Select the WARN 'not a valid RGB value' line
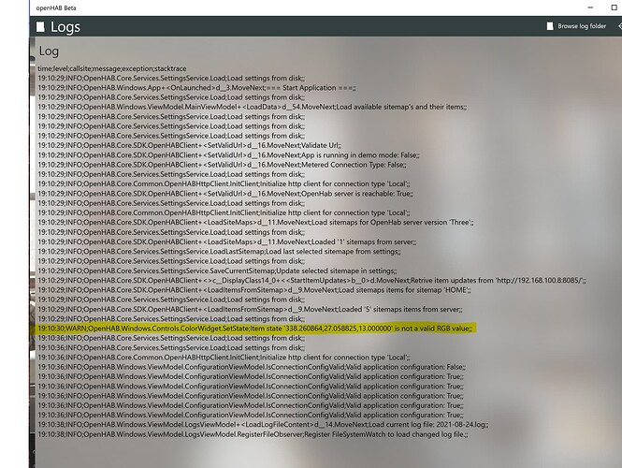Viewport: 622px width, 468px height. tap(255, 329)
